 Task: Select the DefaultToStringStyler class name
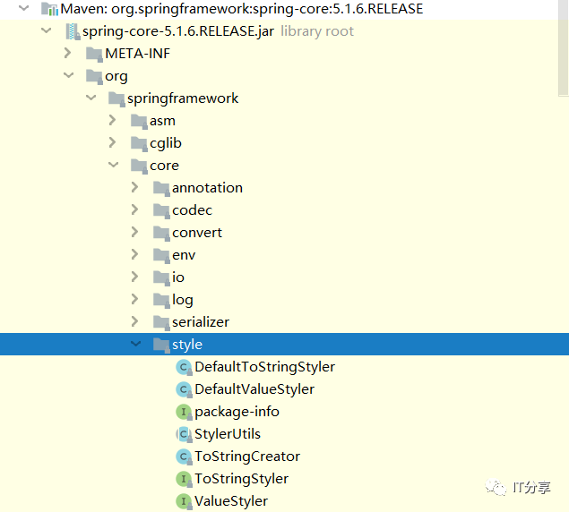[264, 367]
